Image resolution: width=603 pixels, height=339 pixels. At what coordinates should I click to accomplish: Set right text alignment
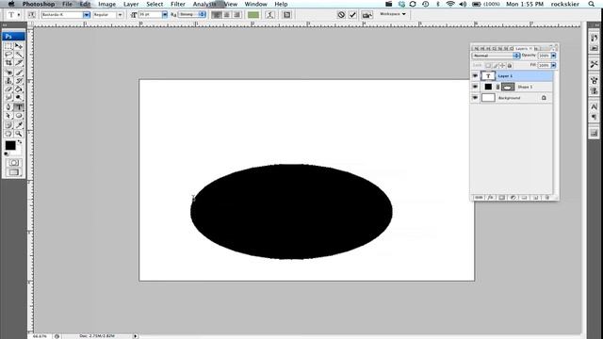click(237, 15)
